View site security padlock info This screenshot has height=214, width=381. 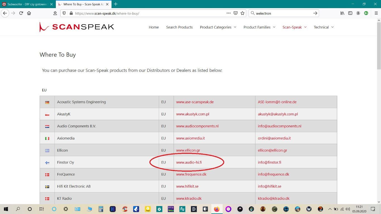(x=71, y=13)
